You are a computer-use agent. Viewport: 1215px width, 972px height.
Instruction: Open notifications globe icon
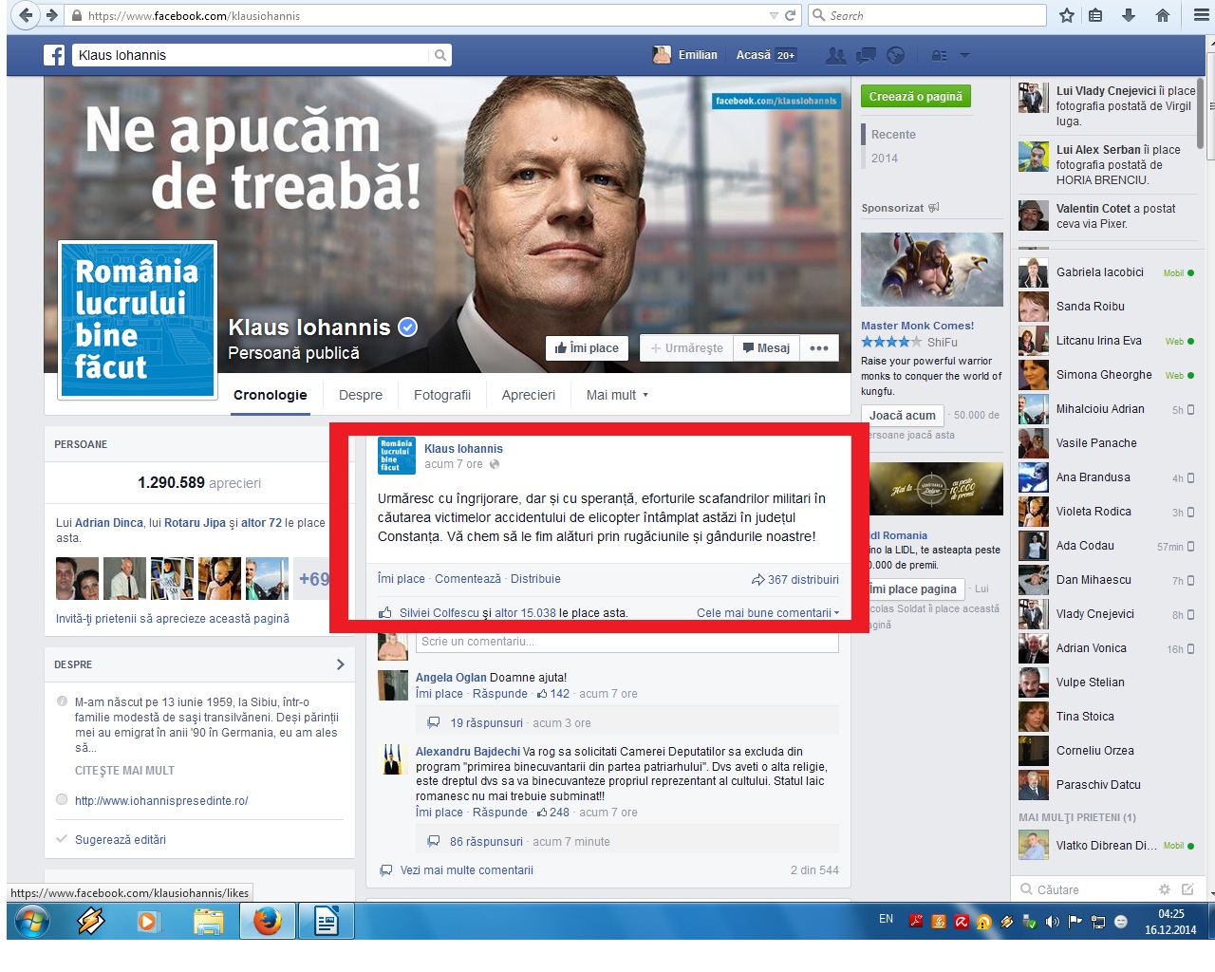pos(895,55)
